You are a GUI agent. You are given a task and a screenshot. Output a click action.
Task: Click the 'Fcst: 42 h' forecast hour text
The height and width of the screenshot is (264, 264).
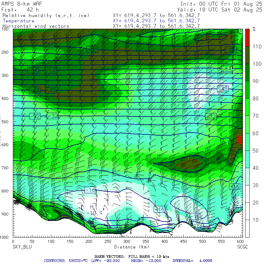coord(20,10)
